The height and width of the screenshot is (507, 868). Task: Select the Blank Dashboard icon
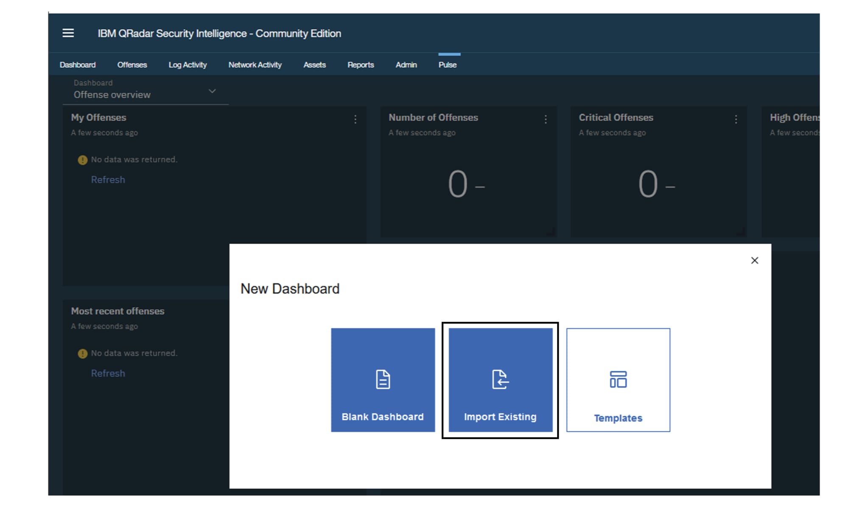click(382, 380)
